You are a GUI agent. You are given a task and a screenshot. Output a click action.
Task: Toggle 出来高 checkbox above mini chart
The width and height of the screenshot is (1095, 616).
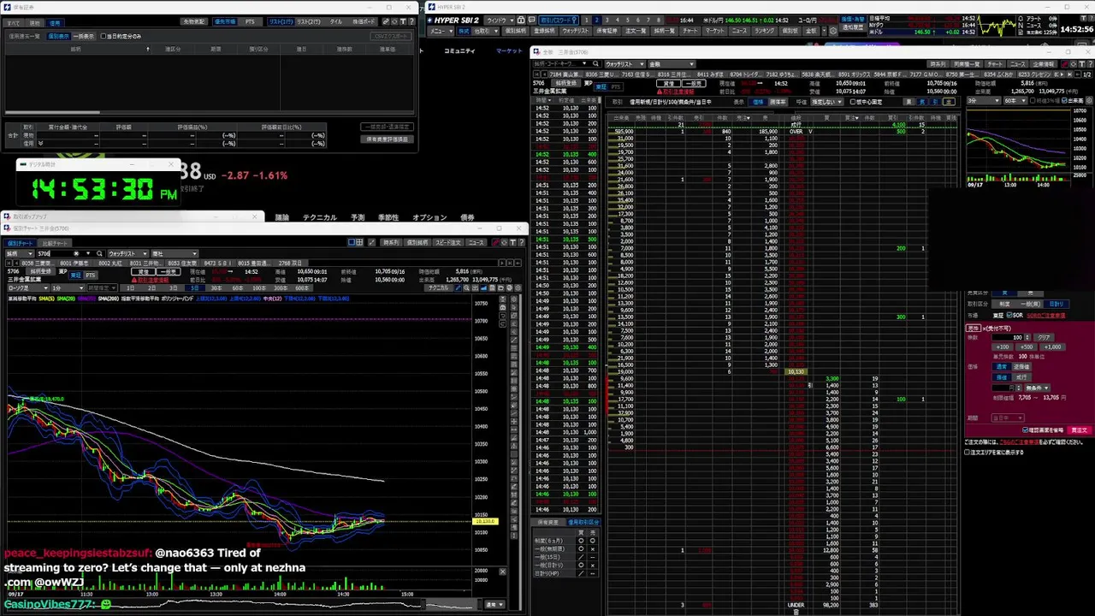point(1064,101)
